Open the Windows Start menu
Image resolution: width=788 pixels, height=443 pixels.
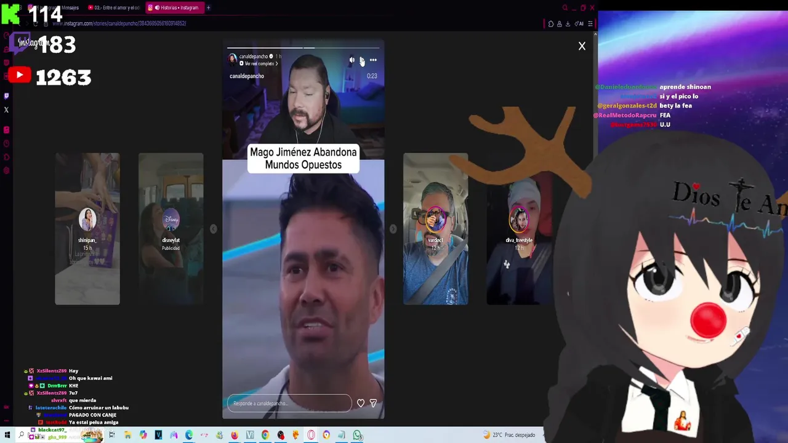(x=7, y=435)
